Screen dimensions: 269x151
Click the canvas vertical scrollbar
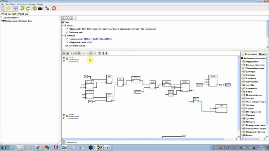(x=239, y=96)
